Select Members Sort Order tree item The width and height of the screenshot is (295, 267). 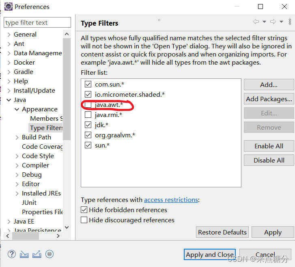46,119
